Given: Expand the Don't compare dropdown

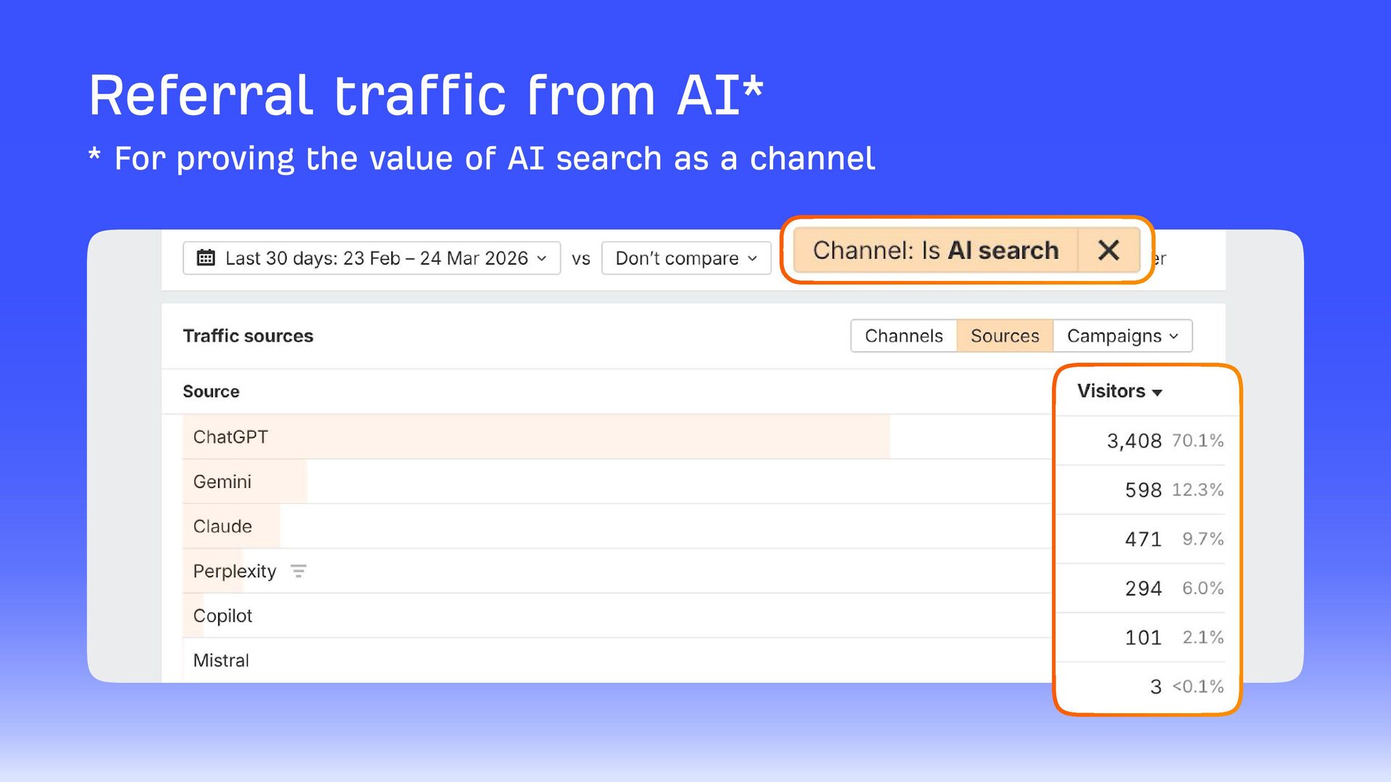Looking at the screenshot, I should (x=685, y=258).
